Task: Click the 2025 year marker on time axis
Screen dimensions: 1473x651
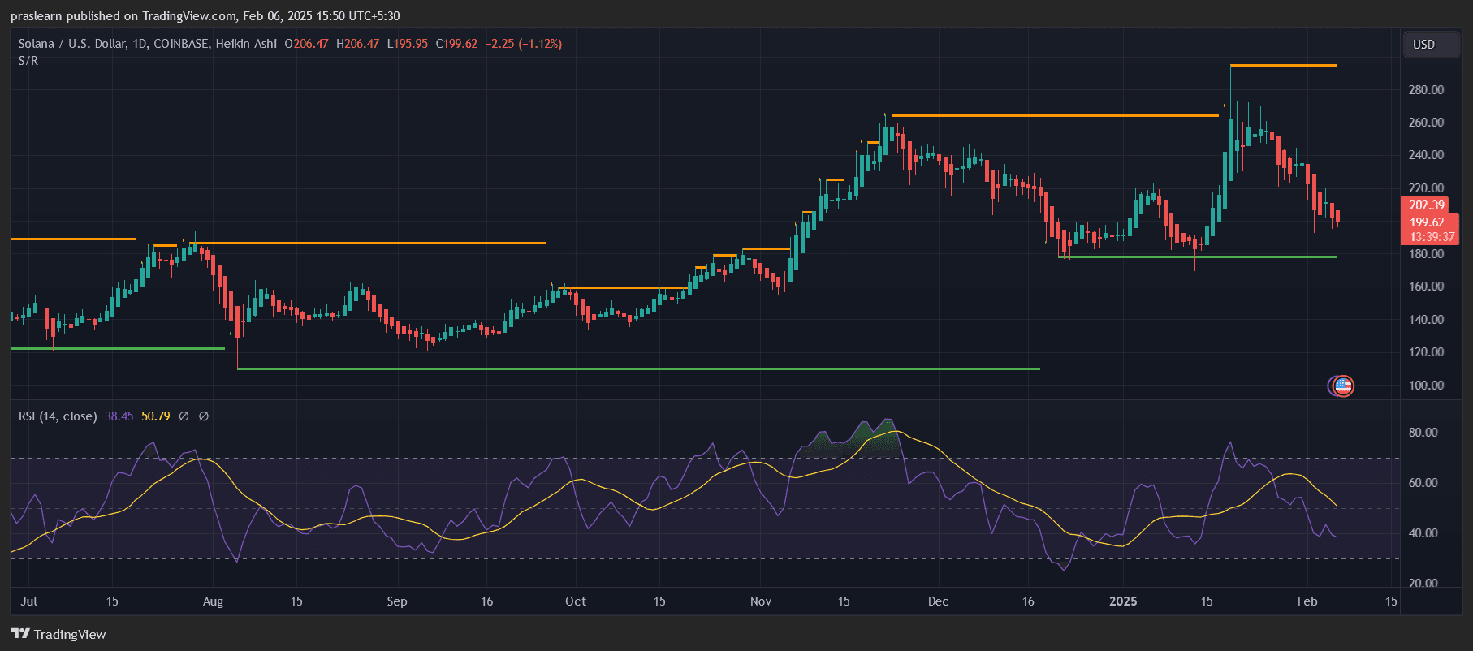Action: 1123,601
